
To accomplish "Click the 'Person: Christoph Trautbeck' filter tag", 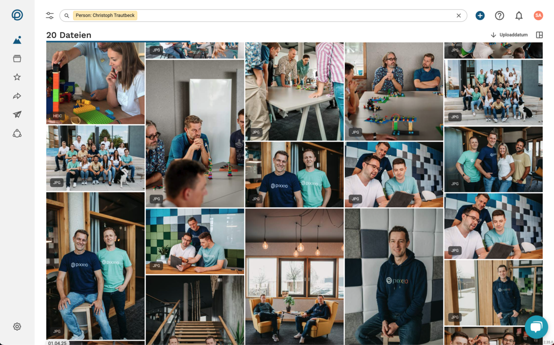I will pyautogui.click(x=105, y=15).
